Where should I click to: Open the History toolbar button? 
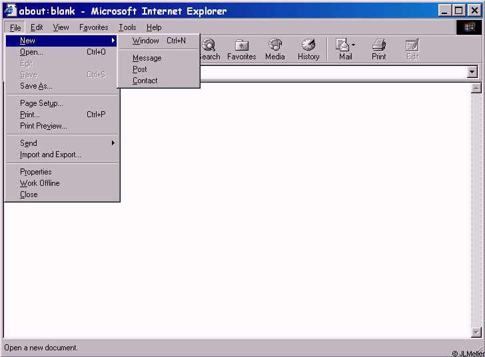point(308,49)
